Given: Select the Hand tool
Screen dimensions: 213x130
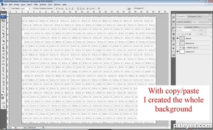Looking at the screenshot, I should point(3,88).
